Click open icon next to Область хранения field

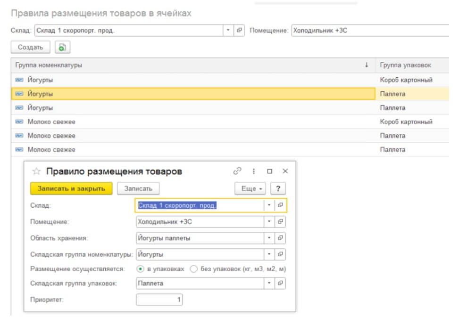tap(280, 238)
